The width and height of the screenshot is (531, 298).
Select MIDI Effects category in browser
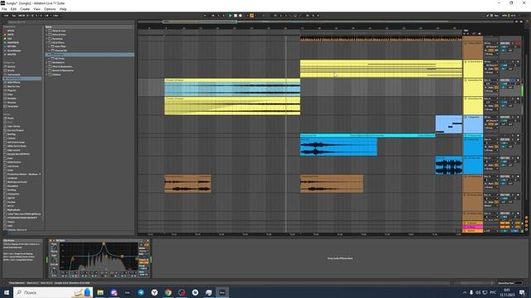click(14, 83)
